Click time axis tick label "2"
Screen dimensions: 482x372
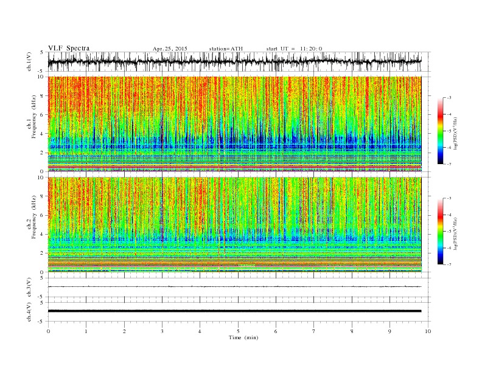124,331
